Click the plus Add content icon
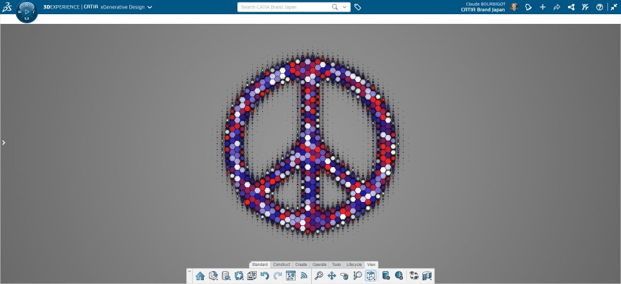The width and height of the screenshot is (621, 284). click(543, 7)
